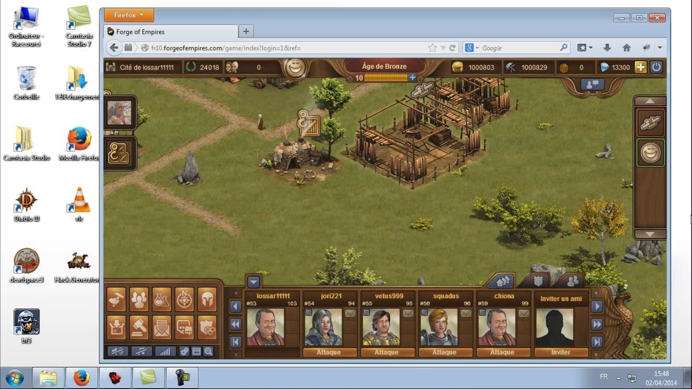This screenshot has width=692, height=389.
Task: Open a new Firefox tab
Action: tap(246, 31)
